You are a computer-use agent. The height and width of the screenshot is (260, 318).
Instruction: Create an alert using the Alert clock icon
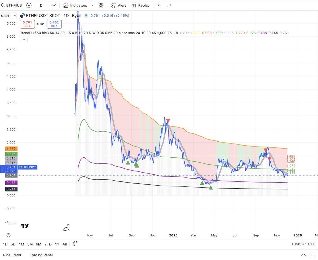point(113,5)
